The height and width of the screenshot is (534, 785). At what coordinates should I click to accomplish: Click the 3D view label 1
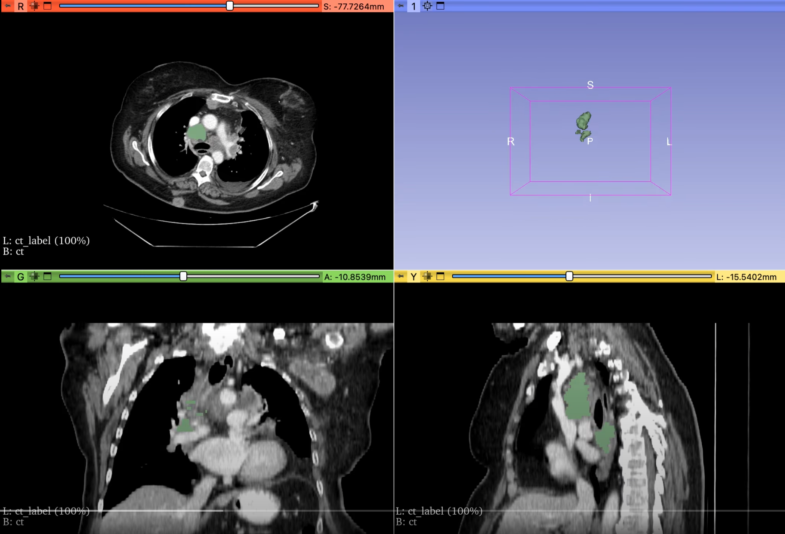coord(414,6)
